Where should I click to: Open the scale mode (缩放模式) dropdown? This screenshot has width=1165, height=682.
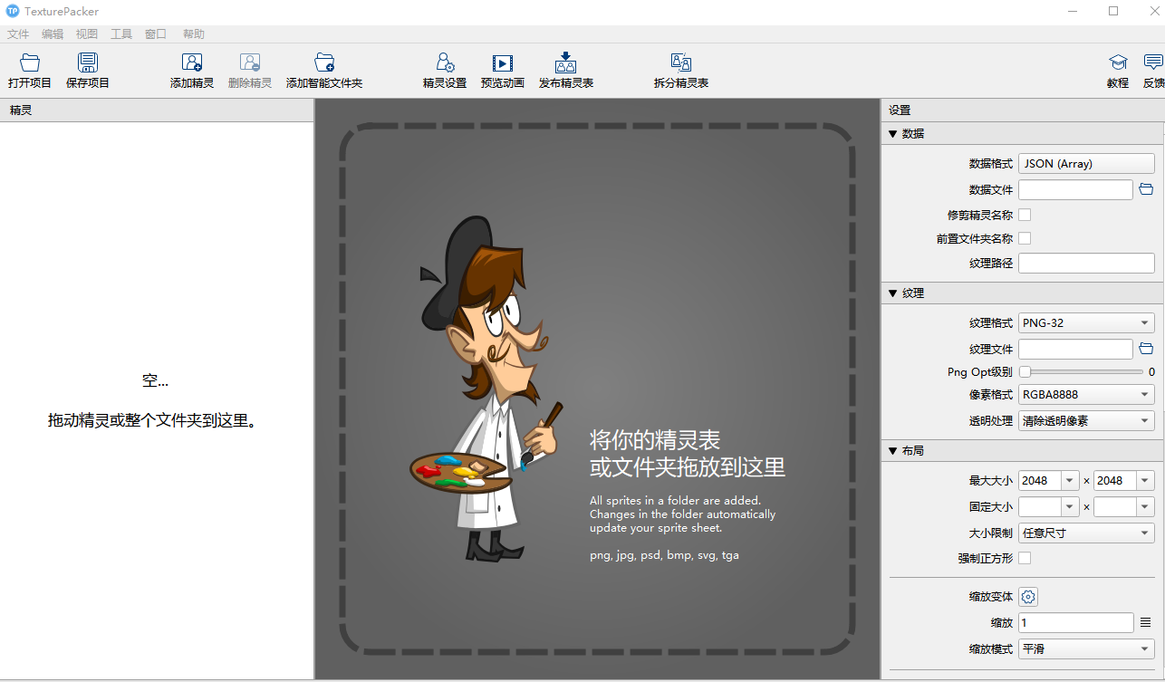[1086, 648]
